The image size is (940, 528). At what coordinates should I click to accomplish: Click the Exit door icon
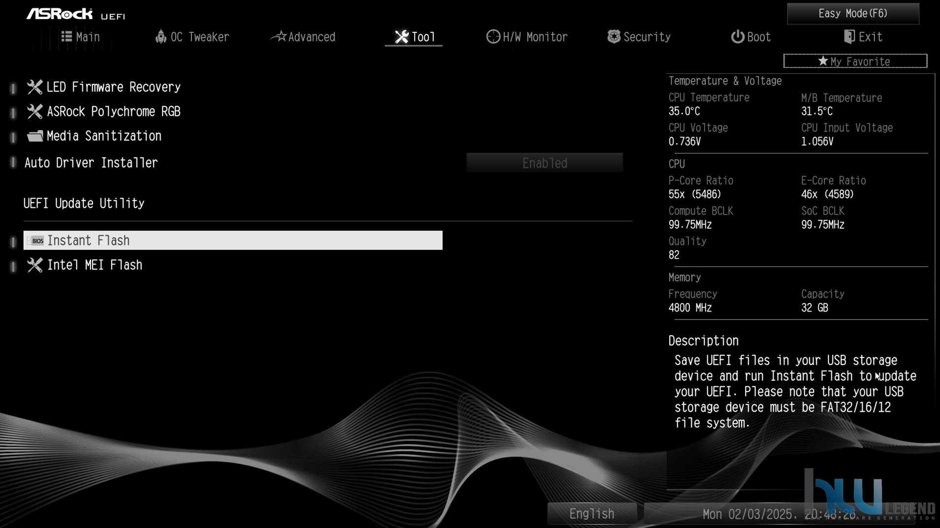849,37
